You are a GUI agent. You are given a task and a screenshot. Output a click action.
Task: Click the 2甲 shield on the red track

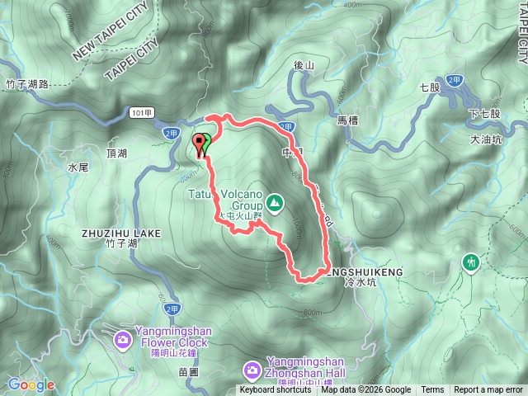[x=287, y=127]
